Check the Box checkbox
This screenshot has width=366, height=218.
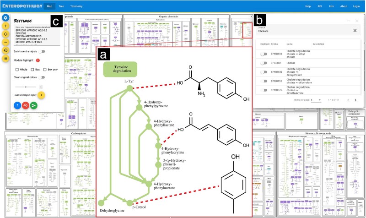[32, 70]
